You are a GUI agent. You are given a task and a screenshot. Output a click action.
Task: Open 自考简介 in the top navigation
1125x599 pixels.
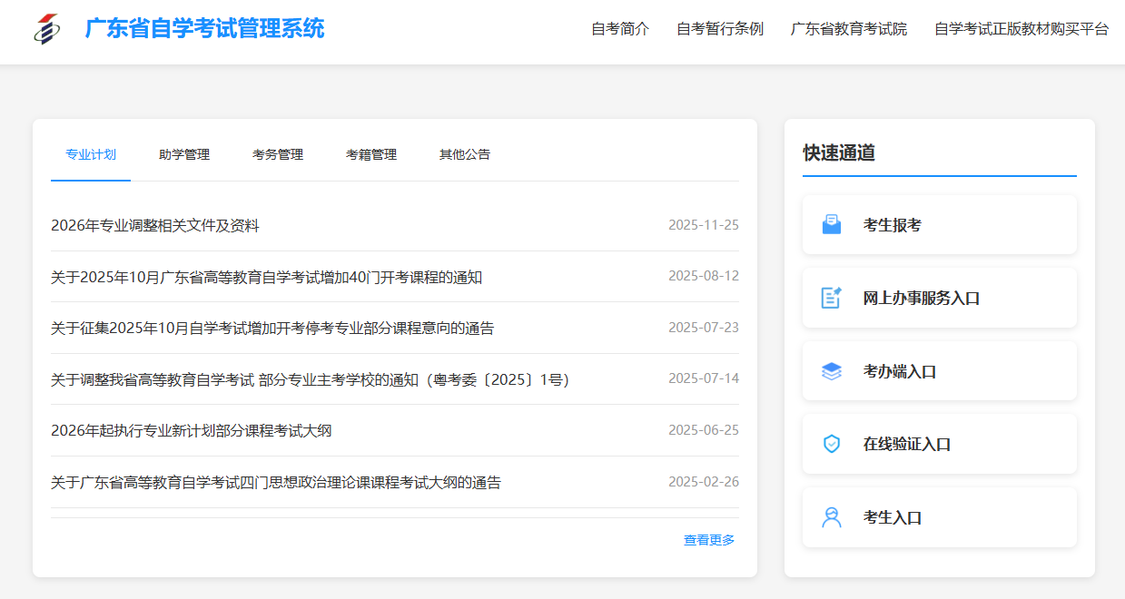(x=620, y=29)
